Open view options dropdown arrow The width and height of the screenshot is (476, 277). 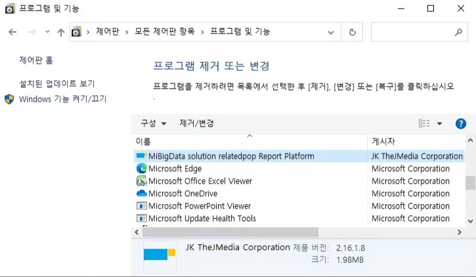pos(439,123)
